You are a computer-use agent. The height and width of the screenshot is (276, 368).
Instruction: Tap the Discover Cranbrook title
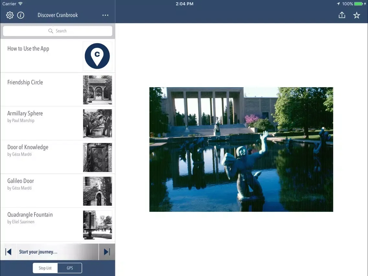tap(58, 15)
